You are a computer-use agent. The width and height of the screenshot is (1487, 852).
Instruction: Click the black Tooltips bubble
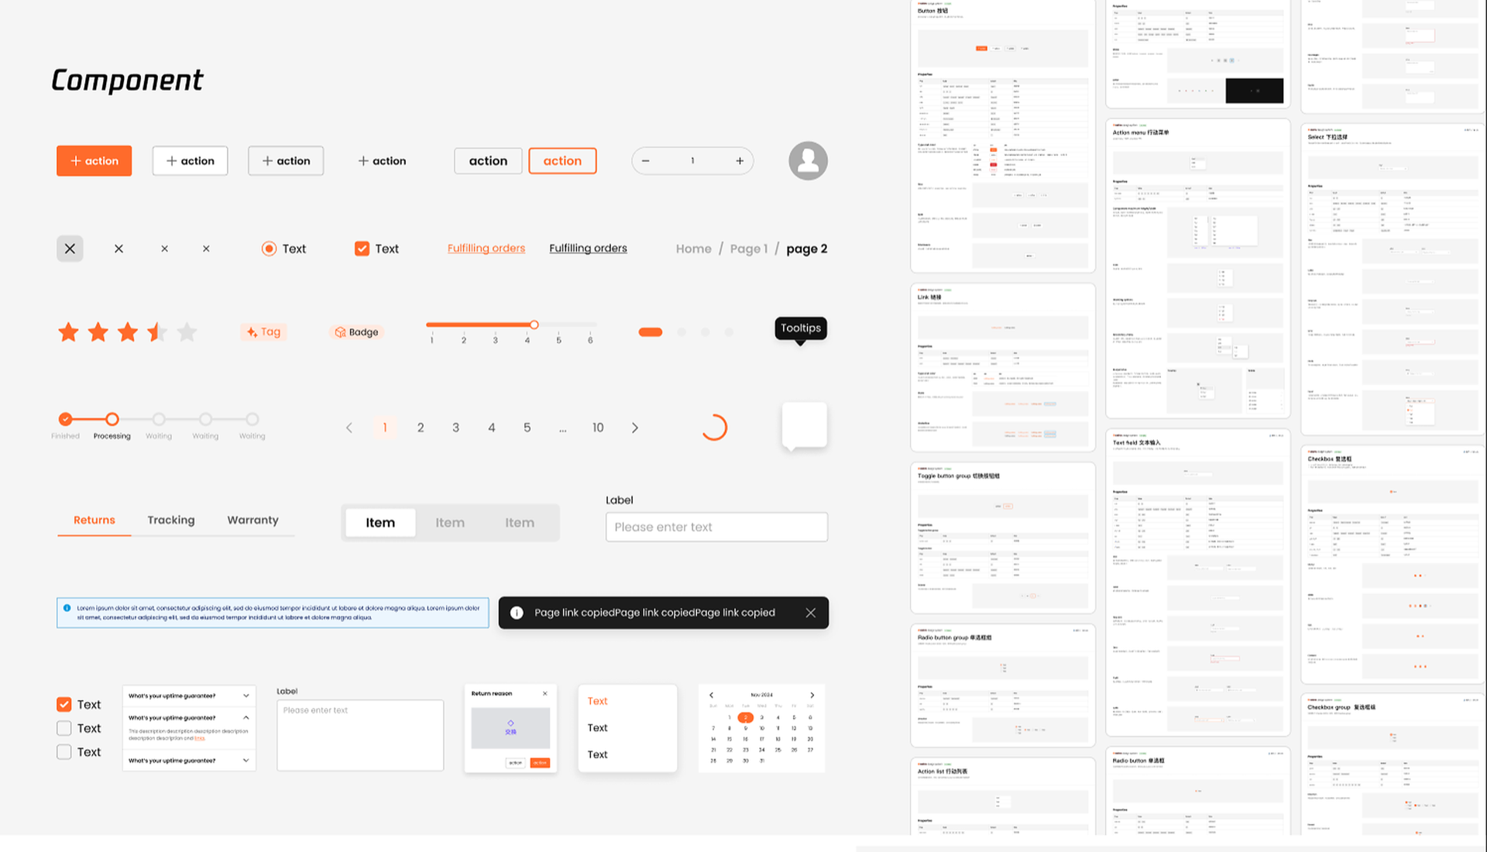(x=801, y=328)
